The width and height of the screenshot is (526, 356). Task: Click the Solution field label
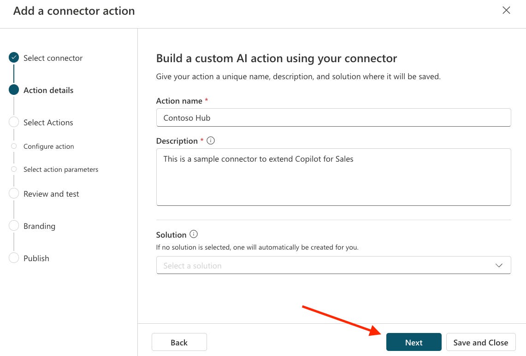pos(171,235)
